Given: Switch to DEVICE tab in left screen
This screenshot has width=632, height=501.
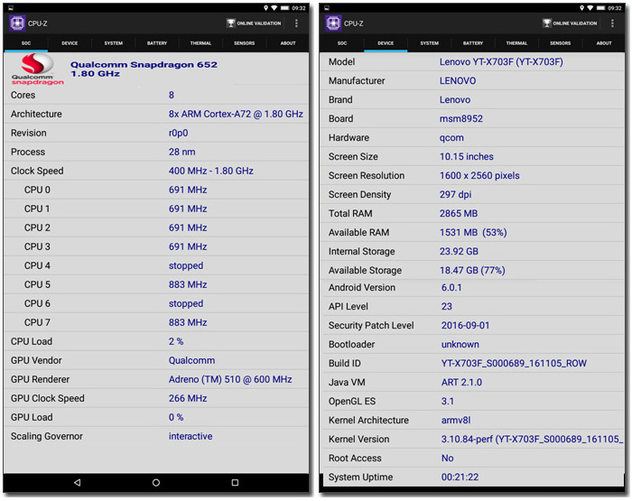Looking at the screenshot, I should pos(70,43).
